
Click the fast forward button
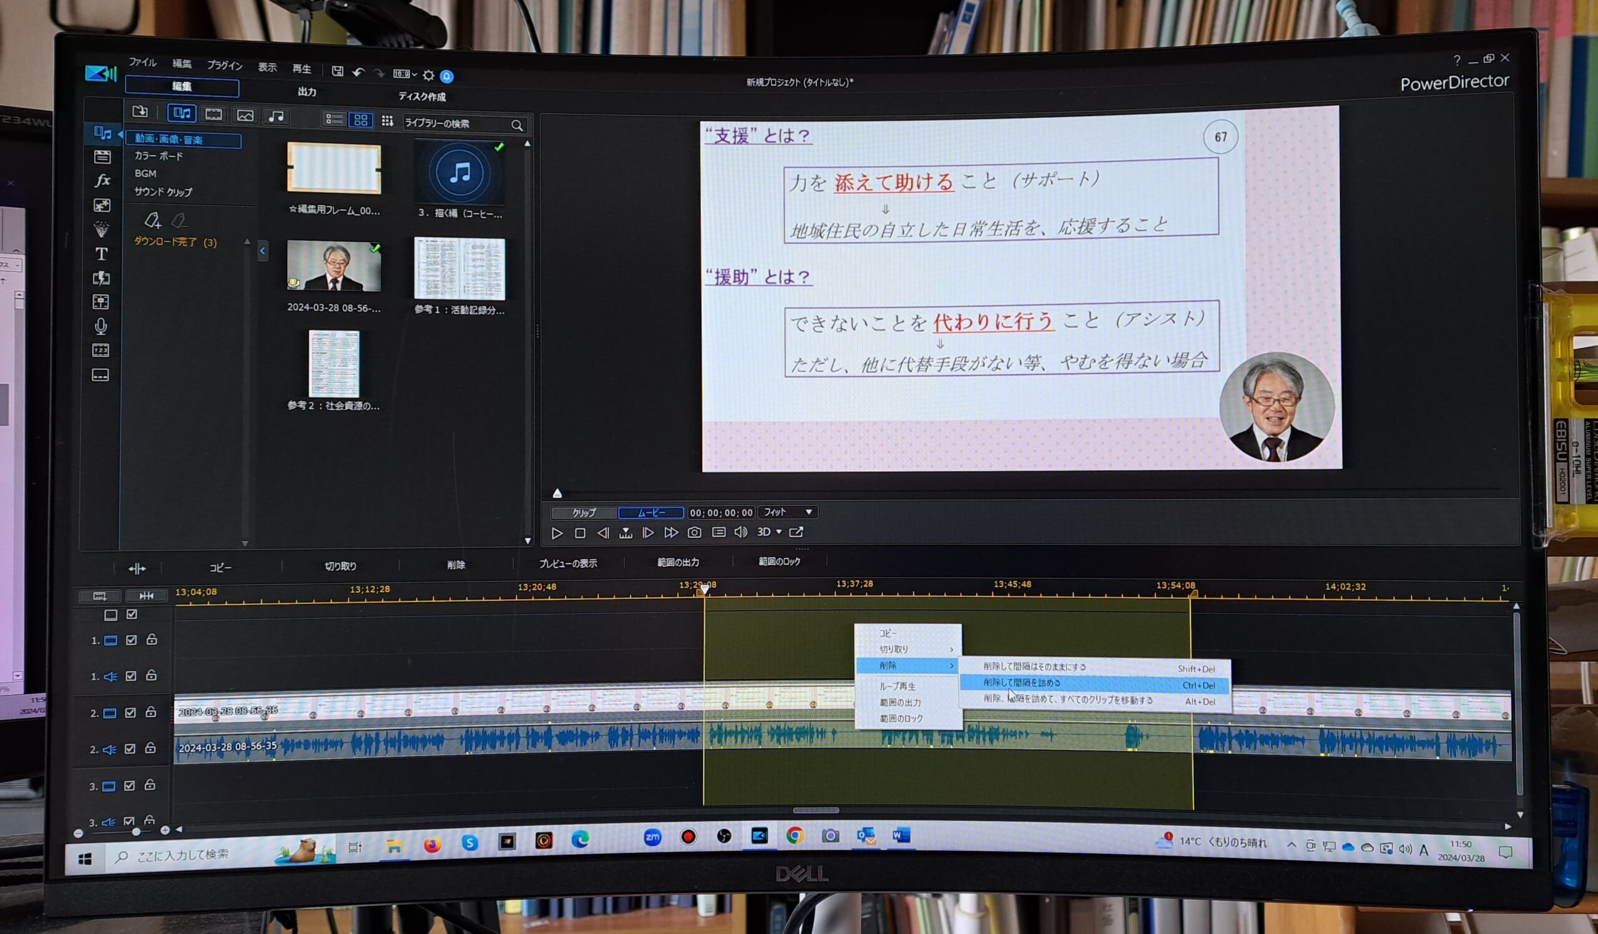point(671,533)
